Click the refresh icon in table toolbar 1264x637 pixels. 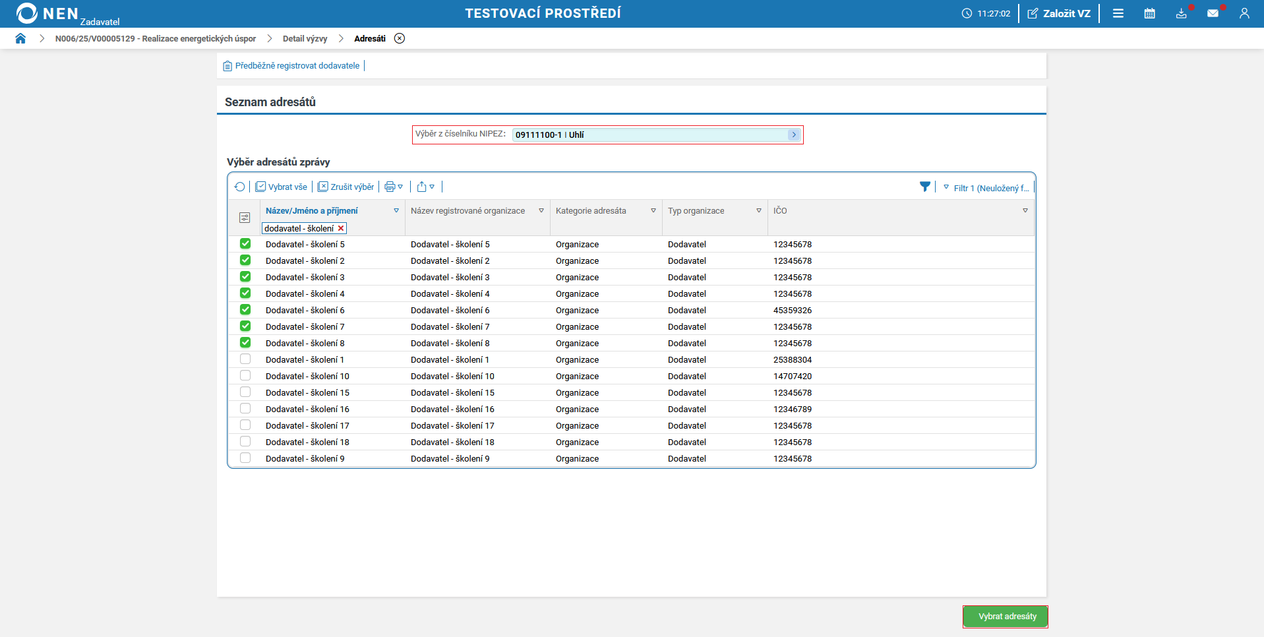239,187
